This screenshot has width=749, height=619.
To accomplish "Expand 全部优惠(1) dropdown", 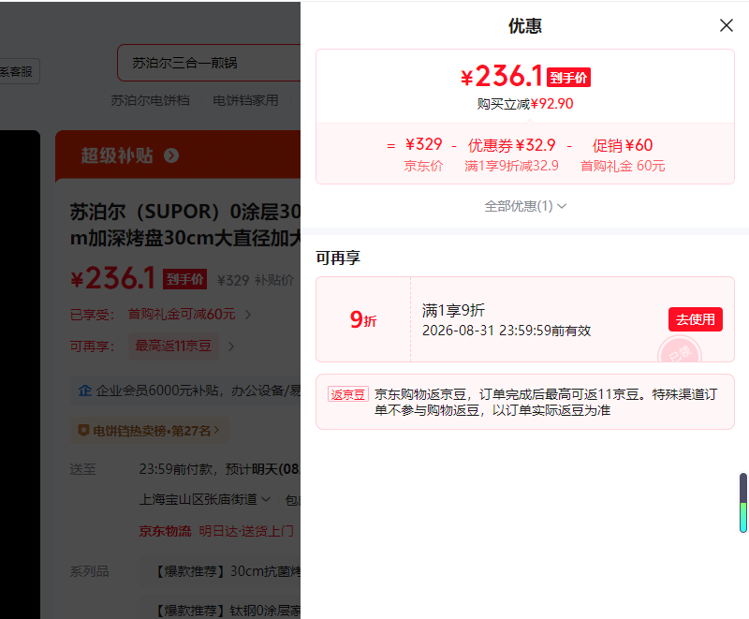I will coord(525,206).
